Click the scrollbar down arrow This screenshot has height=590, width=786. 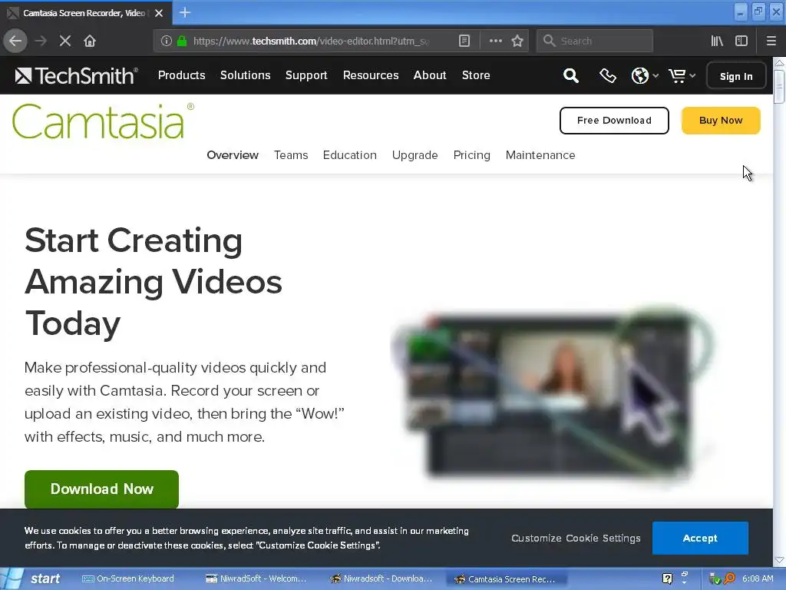click(779, 559)
